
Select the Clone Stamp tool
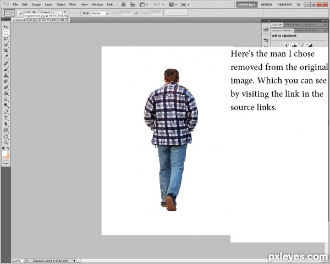pyautogui.click(x=6, y=75)
